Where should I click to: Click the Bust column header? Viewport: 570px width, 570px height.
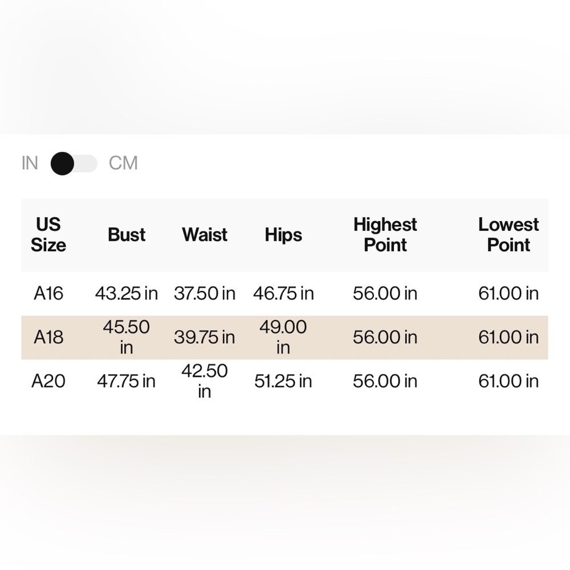click(127, 234)
